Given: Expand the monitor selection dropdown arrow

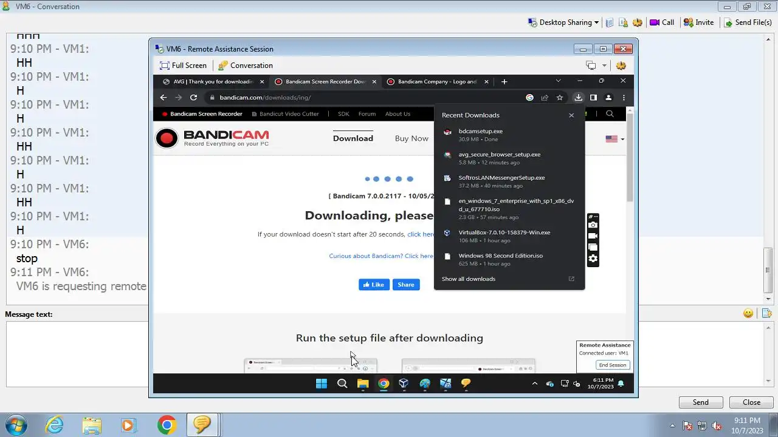Looking at the screenshot, I should pyautogui.click(x=604, y=66).
